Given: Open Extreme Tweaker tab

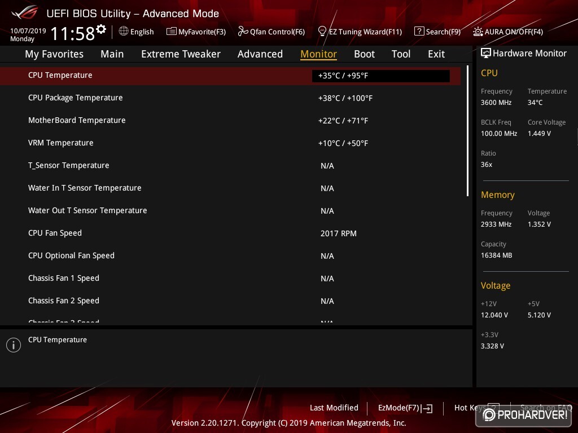Looking at the screenshot, I should coord(181,54).
